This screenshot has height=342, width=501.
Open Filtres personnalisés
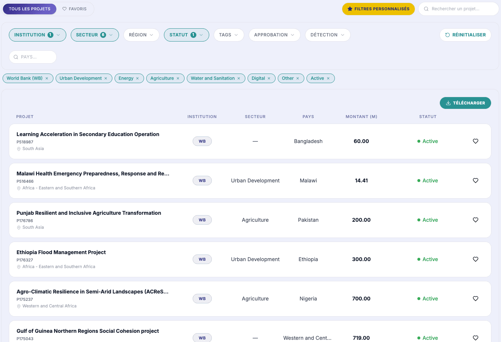coord(378,9)
